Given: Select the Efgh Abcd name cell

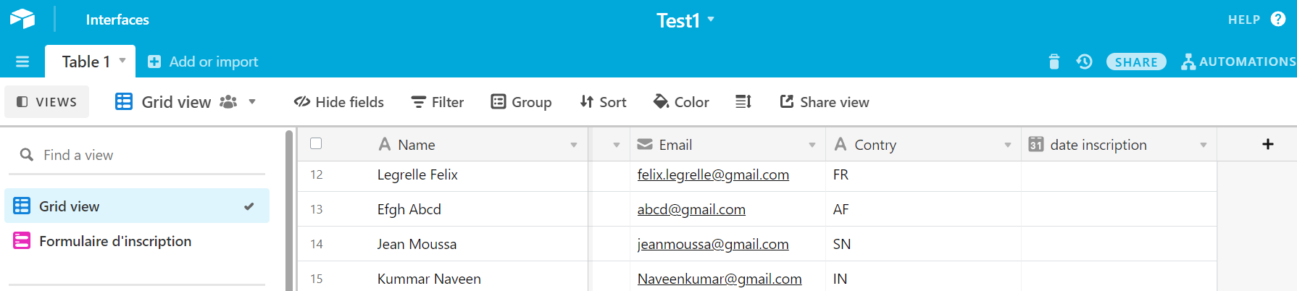Looking at the screenshot, I should coord(479,209).
